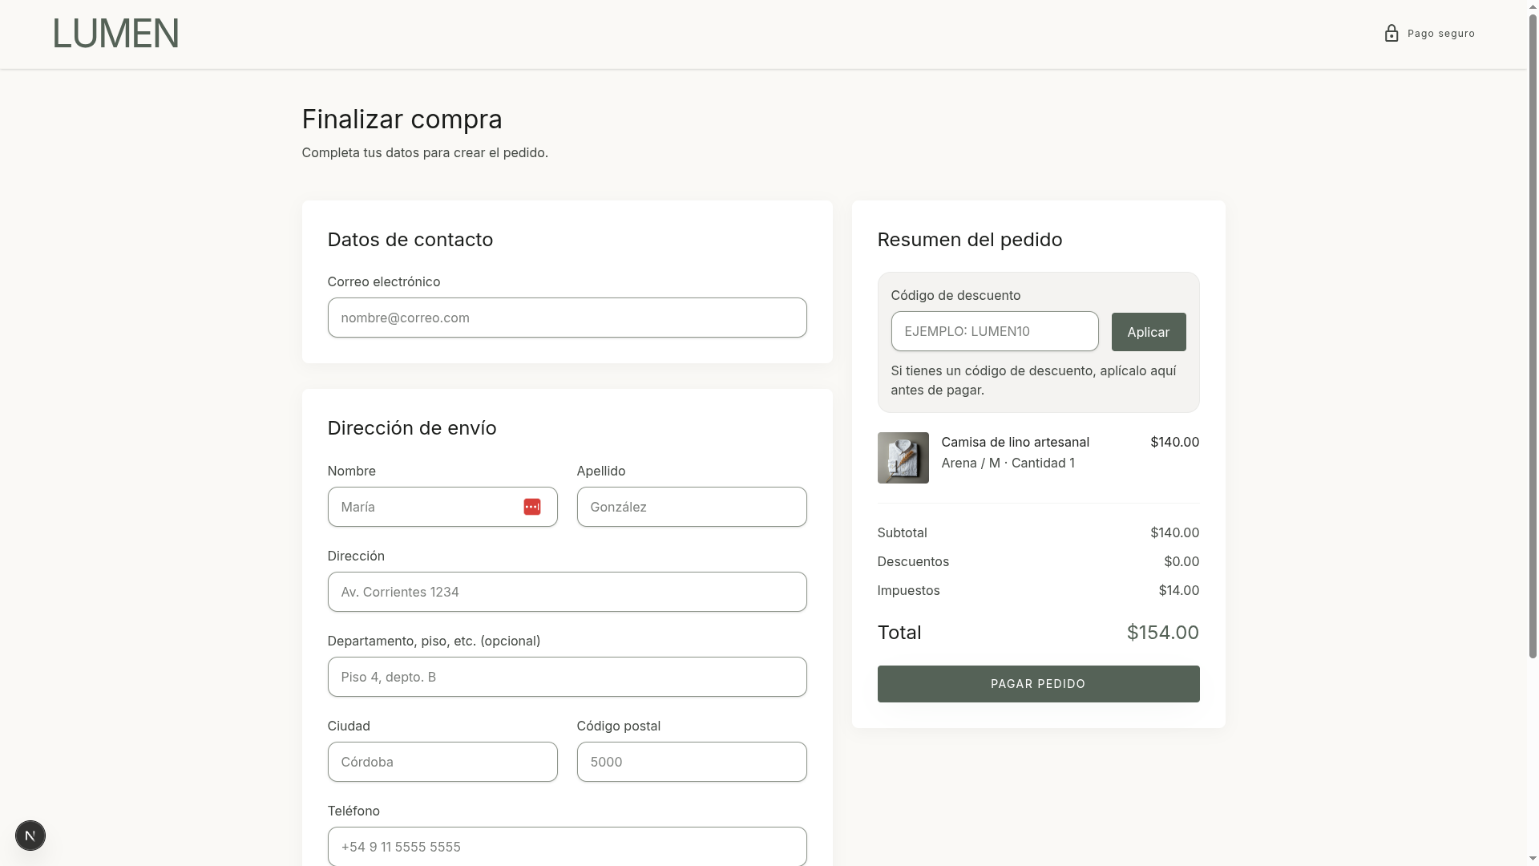This screenshot has width=1539, height=866.
Task: Click the Camisa de lino artesanal name
Action: tap(1015, 442)
